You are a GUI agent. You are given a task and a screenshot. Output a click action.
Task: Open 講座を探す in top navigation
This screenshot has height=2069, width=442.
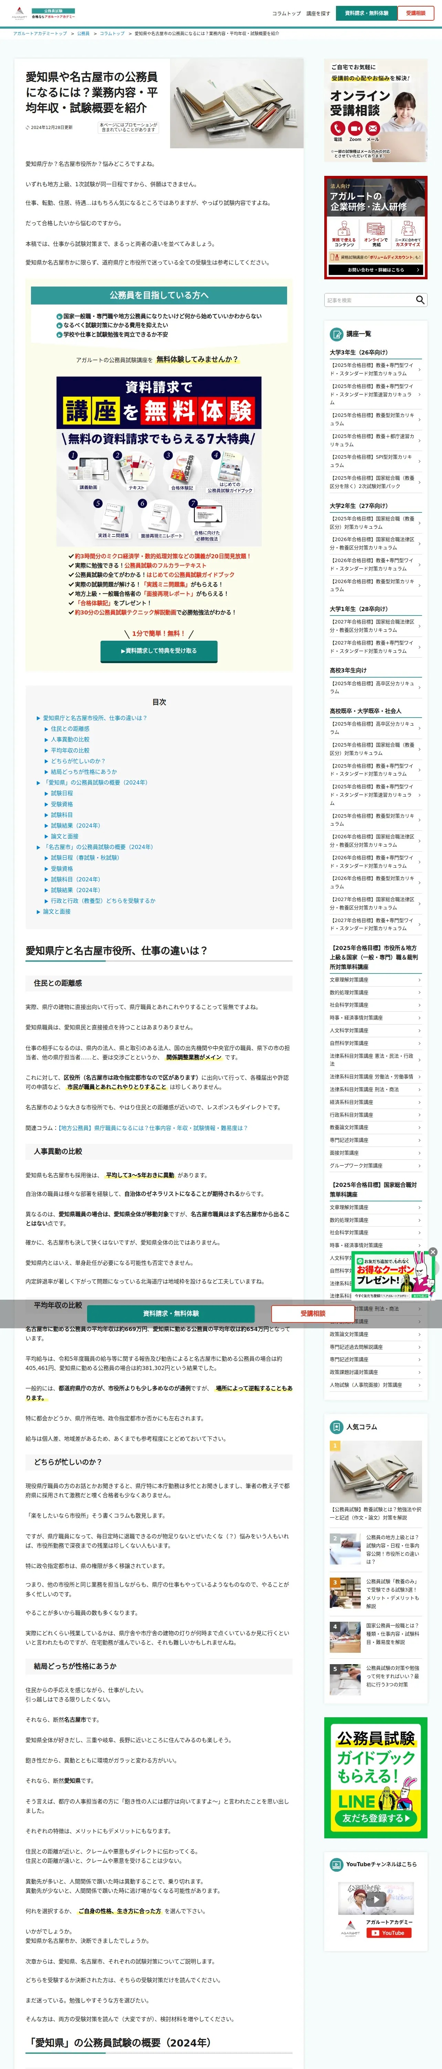(318, 14)
